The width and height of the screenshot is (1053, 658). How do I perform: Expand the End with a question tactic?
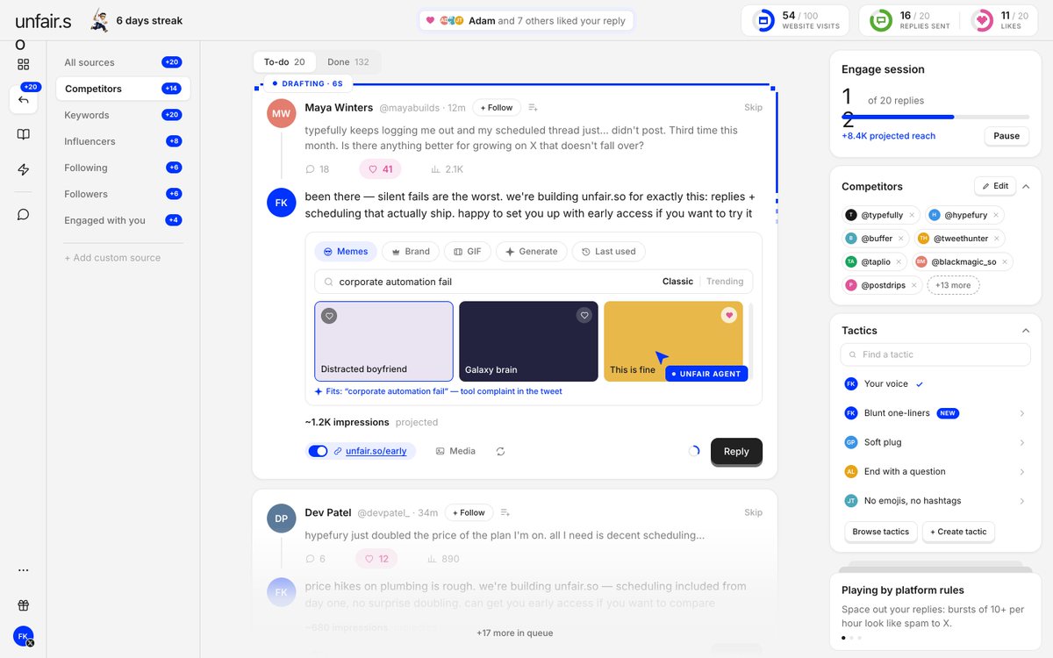tap(1021, 472)
